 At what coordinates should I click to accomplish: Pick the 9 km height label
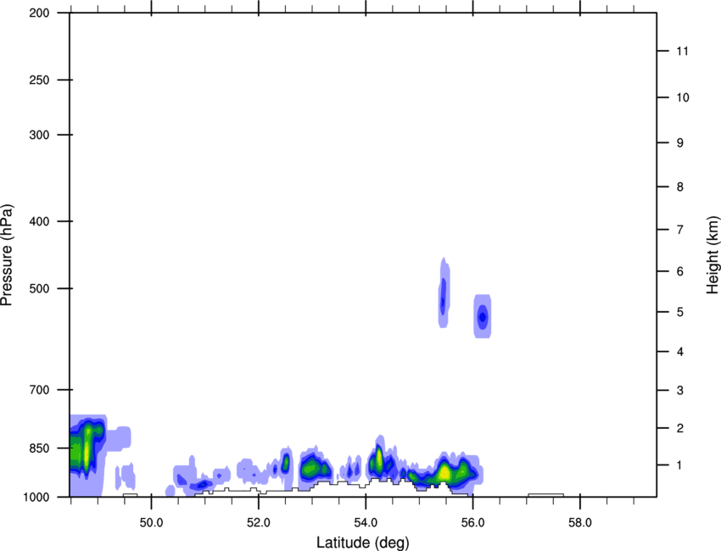tap(680, 143)
